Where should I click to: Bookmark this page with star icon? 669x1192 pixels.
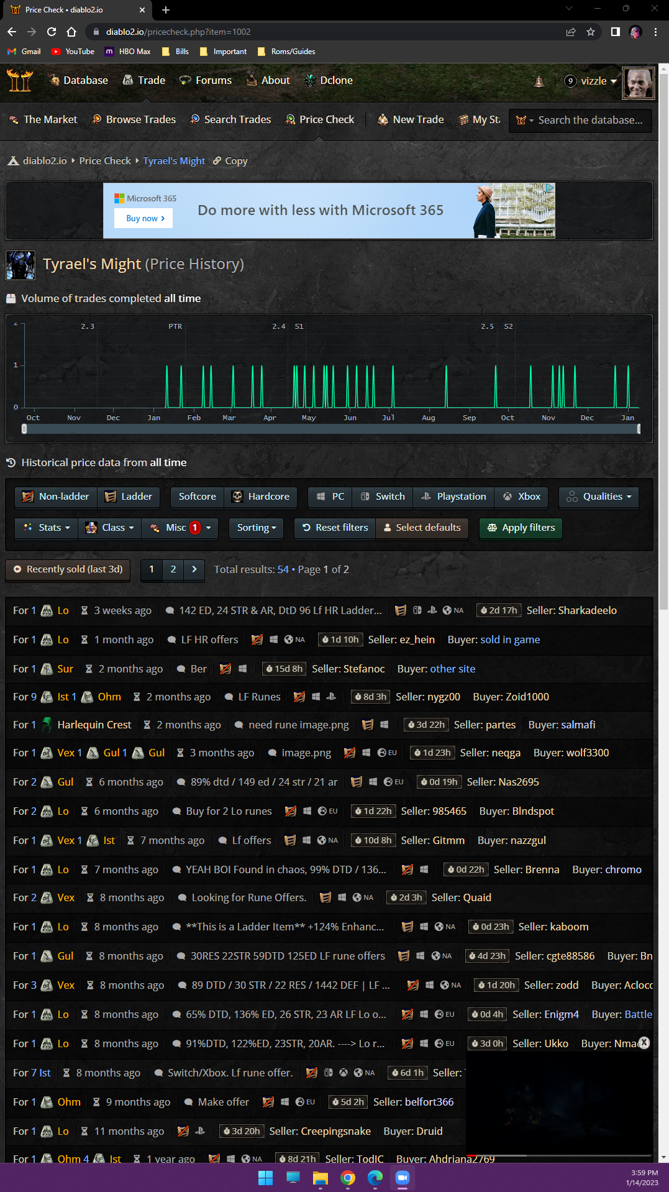[591, 32]
